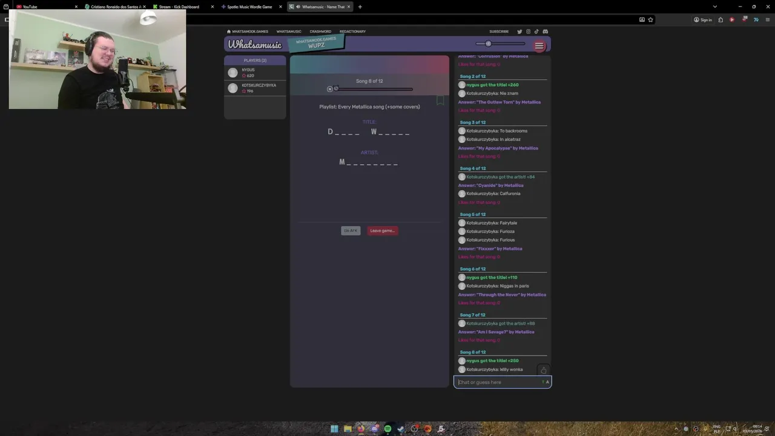Show hidden system tray icons
Viewport: 775px width, 436px height.
(x=676, y=429)
